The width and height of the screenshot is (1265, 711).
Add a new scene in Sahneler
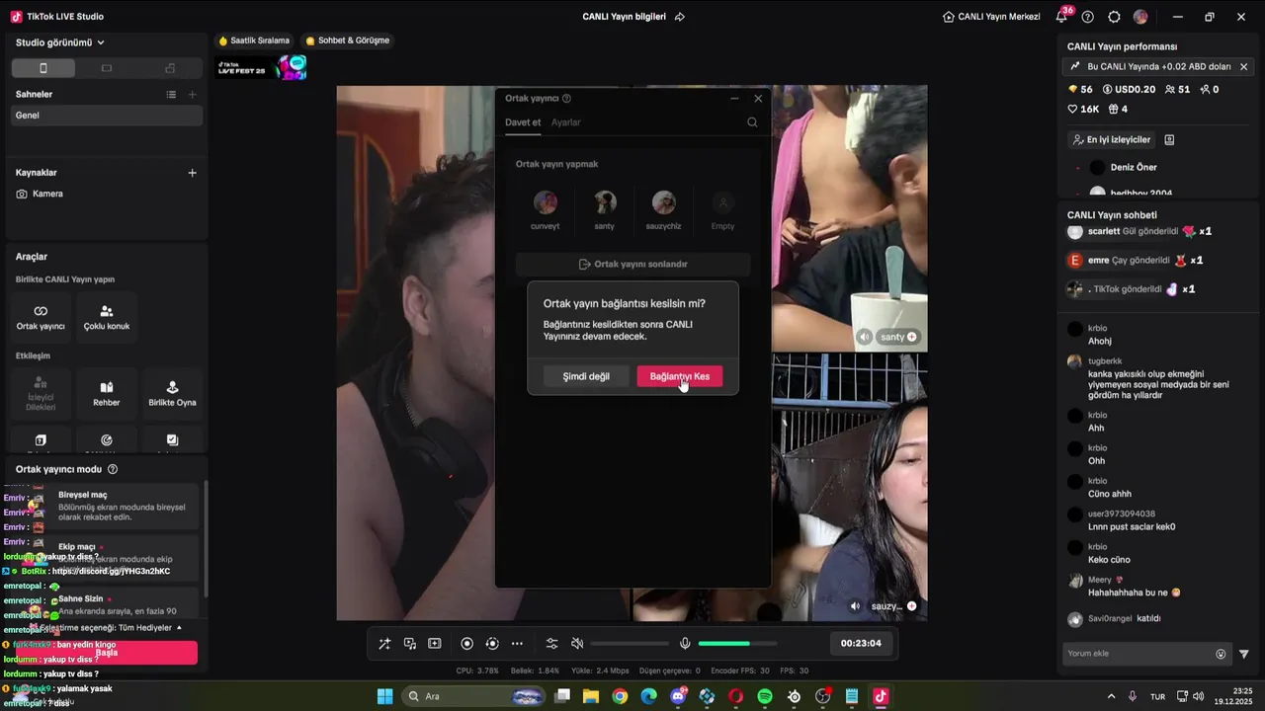[192, 95]
